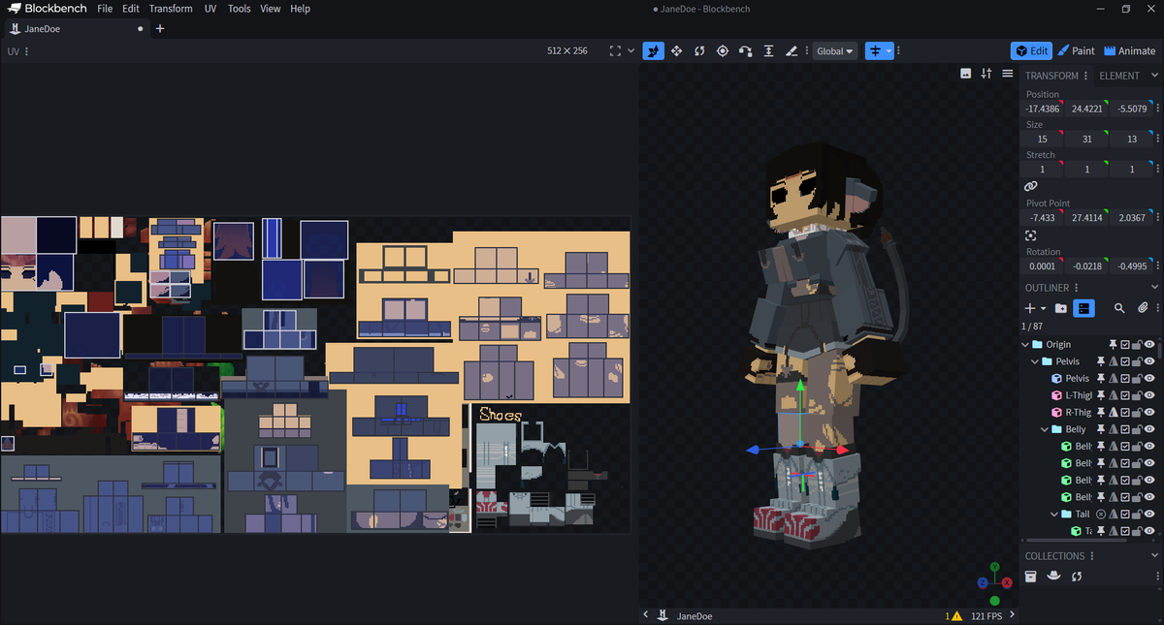
Task: Select the Resize tool icon
Action: [x=676, y=50]
